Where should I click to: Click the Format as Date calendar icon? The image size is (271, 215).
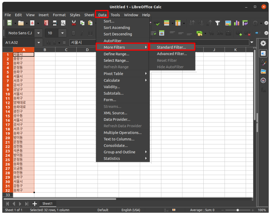coord(228,33)
